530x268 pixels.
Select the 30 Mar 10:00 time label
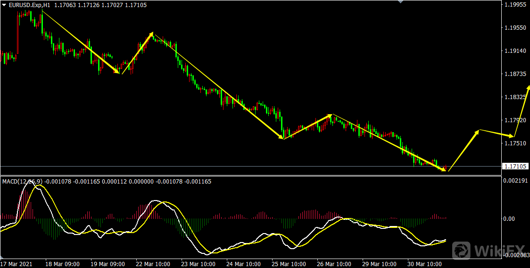pyautogui.click(x=424, y=264)
